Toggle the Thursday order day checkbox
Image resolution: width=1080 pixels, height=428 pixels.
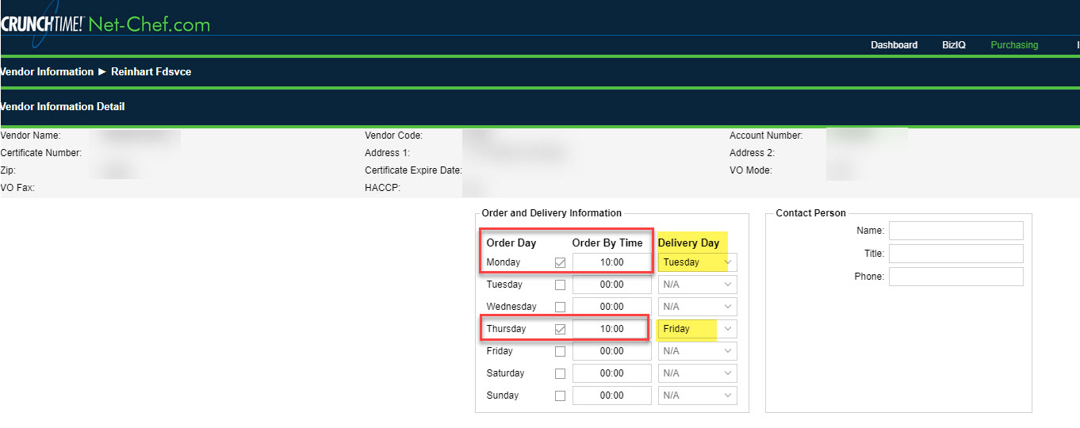click(561, 329)
